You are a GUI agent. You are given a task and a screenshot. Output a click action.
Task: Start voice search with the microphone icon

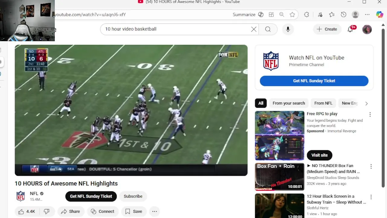click(288, 29)
